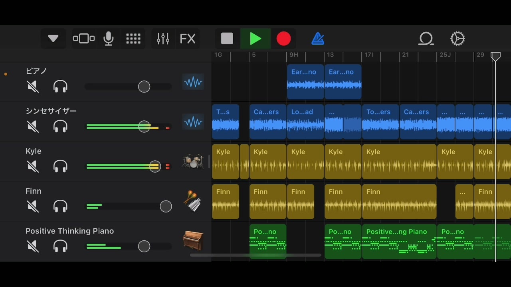Click section marker 9H in the ruler
Screen dimensions: 511x287
tap(293, 55)
